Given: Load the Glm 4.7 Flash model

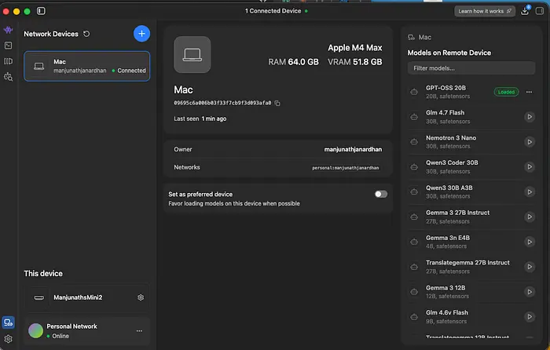Looking at the screenshot, I should click(529, 117).
